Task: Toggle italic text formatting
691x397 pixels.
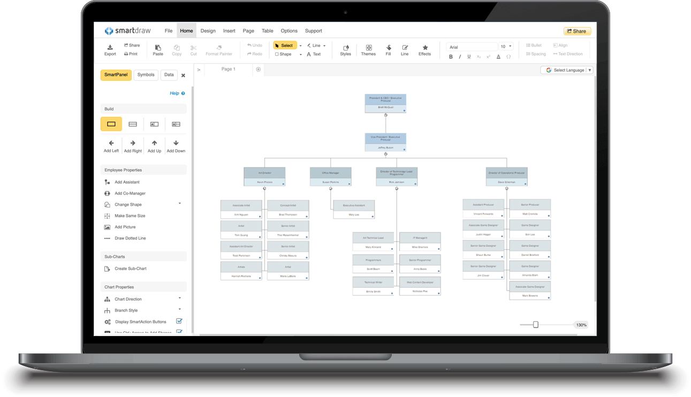Action: (x=460, y=57)
